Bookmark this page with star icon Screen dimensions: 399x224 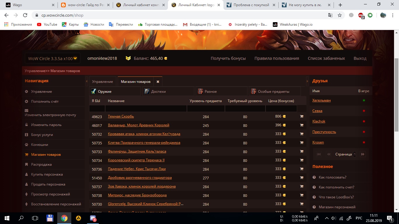(339, 15)
